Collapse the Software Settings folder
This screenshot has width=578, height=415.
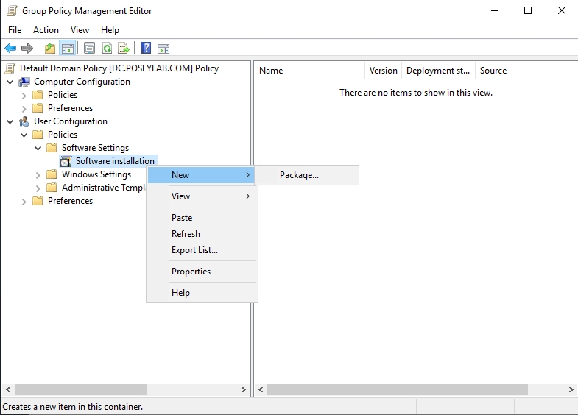click(38, 148)
